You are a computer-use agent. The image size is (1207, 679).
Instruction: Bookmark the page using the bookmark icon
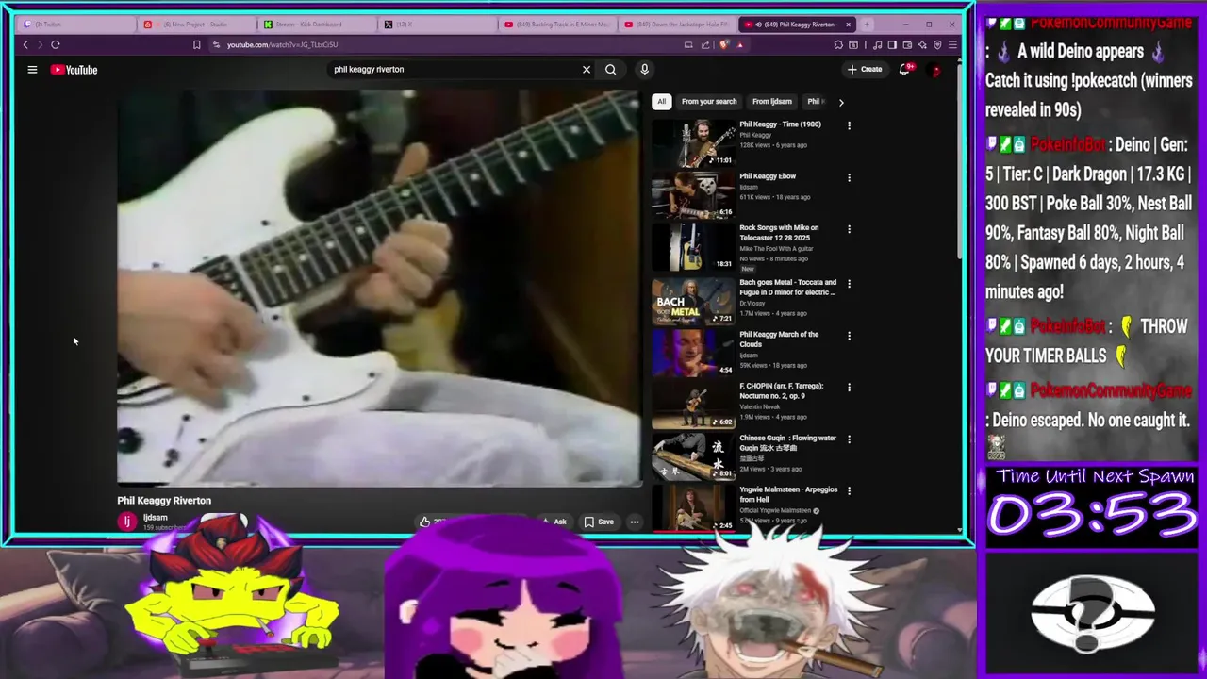click(x=196, y=44)
